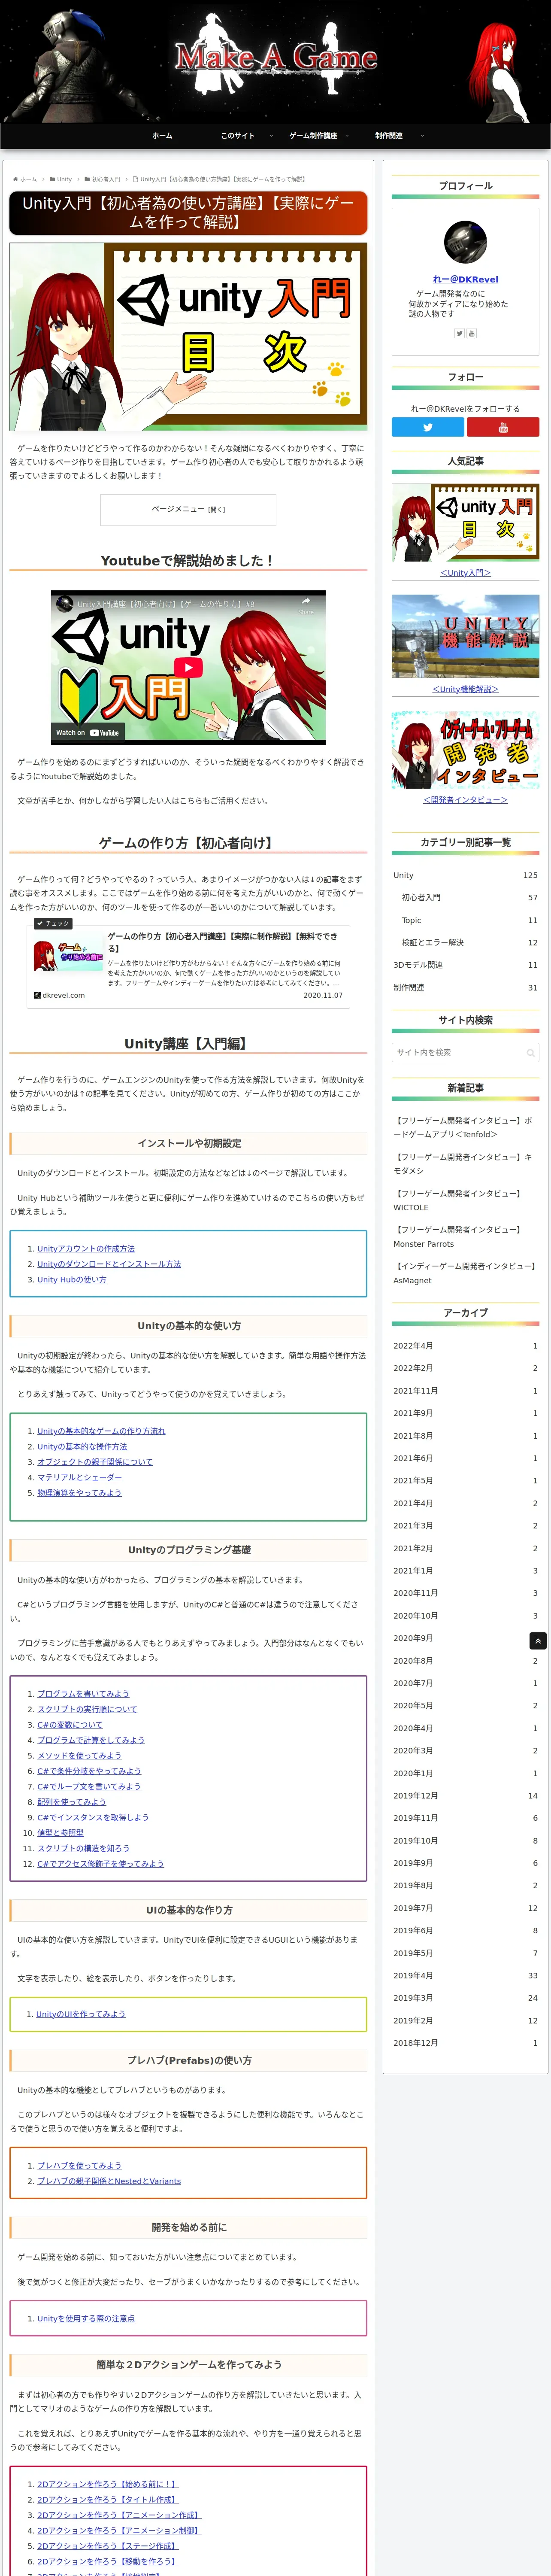Open the small Twitter icon under the profile
This screenshot has height=2576, width=551.
click(x=459, y=333)
